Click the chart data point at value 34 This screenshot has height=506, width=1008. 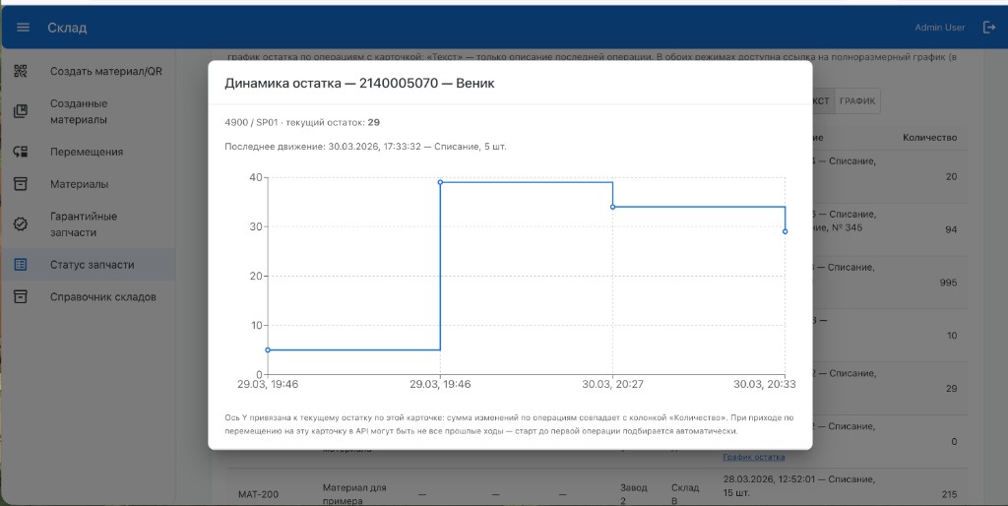click(x=612, y=207)
